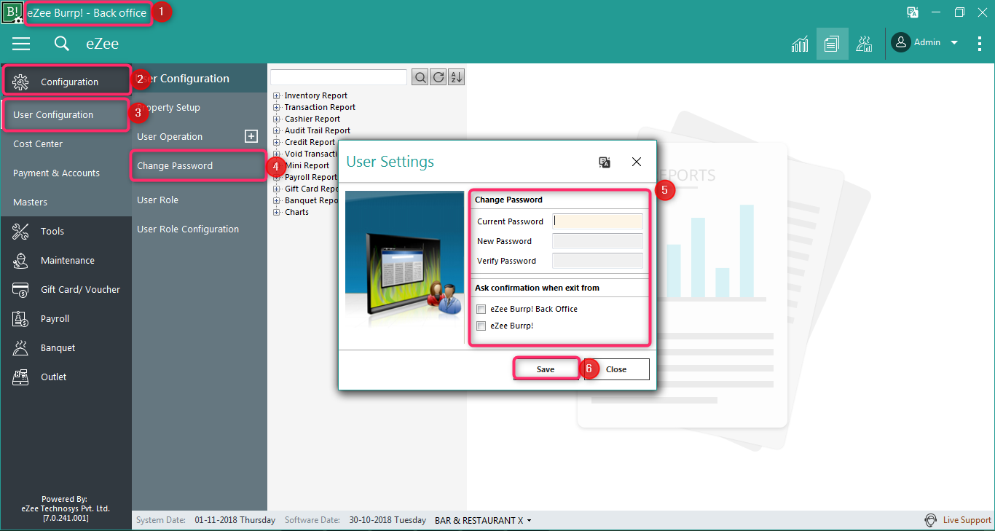The width and height of the screenshot is (995, 531).
Task: Enable eZee Burrp! Back Office exit confirmation
Action: [x=481, y=310]
